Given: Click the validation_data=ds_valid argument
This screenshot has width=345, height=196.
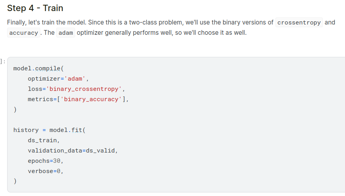Looking at the screenshot, I should (x=73, y=151).
